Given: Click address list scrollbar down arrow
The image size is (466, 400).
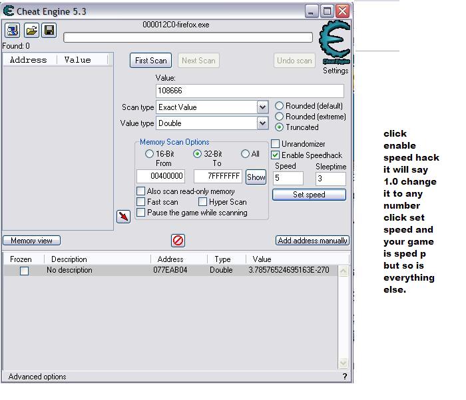Looking at the screenshot, I should click(344, 363).
